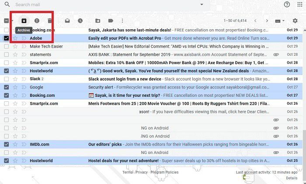Screen dimensions: 306x184
Task: Expand the search options dropdown arrow
Action: coord(202,4)
